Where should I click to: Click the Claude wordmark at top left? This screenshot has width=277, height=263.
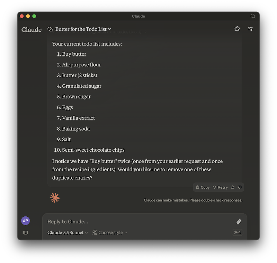[32, 30]
